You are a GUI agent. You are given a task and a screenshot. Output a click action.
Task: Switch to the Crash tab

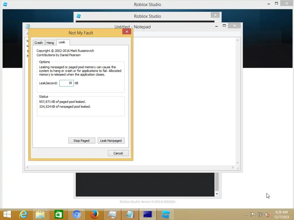point(39,43)
